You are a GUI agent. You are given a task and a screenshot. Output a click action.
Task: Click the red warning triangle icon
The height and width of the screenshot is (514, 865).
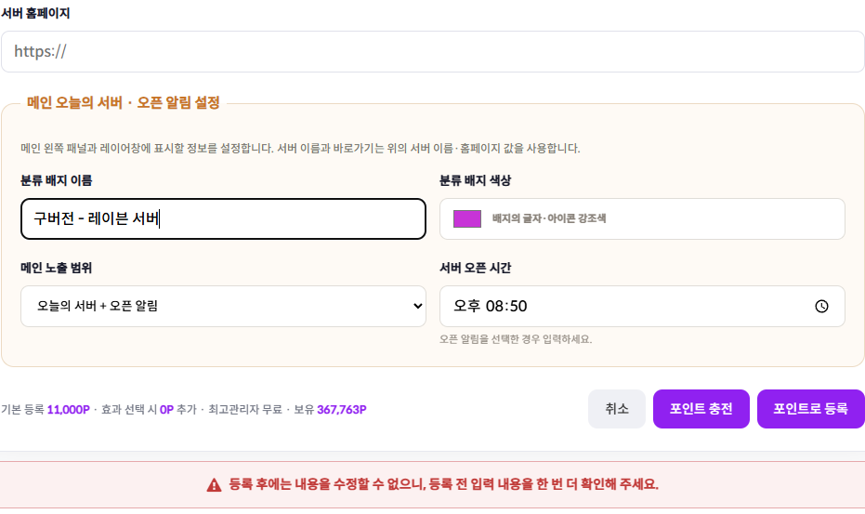point(214,485)
